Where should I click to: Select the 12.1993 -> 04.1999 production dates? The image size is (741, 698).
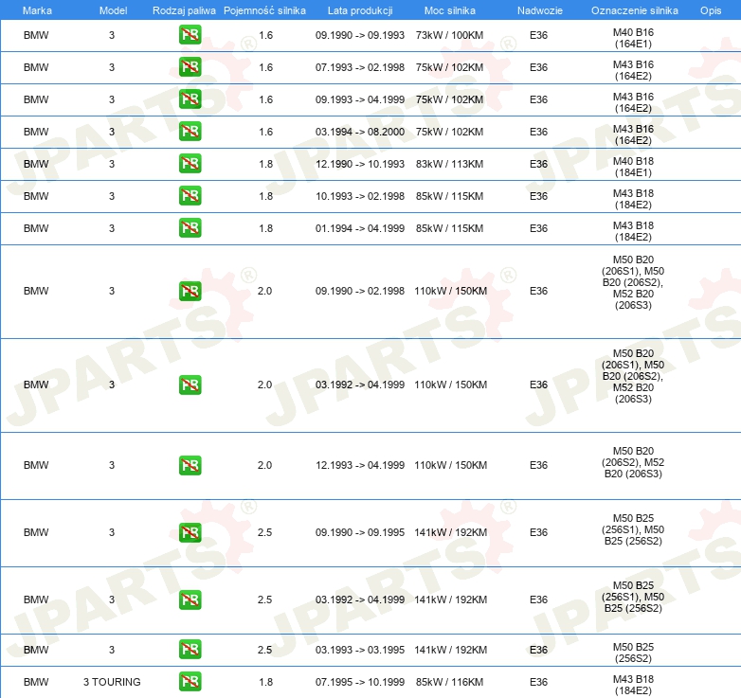click(360, 465)
